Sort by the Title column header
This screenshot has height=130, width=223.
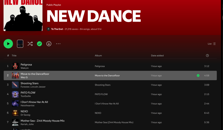click(14, 56)
